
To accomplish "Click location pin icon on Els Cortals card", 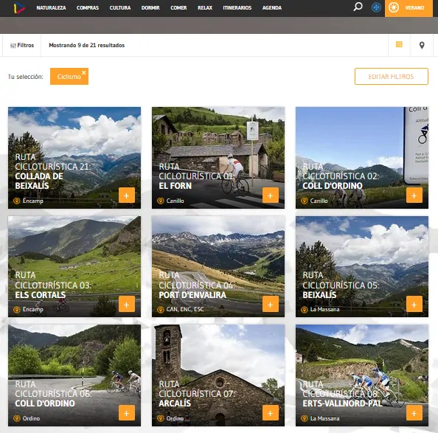I will pyautogui.click(x=17, y=310).
